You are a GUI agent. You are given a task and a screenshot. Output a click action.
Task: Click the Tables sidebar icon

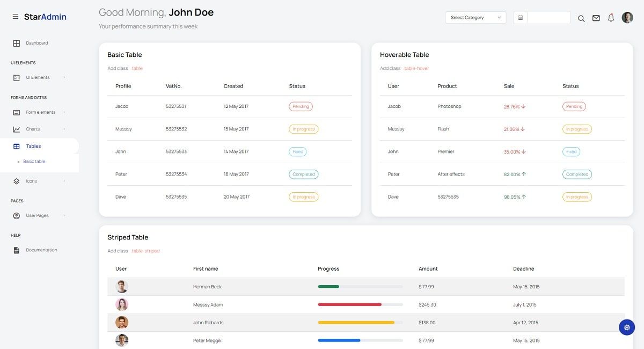16,146
